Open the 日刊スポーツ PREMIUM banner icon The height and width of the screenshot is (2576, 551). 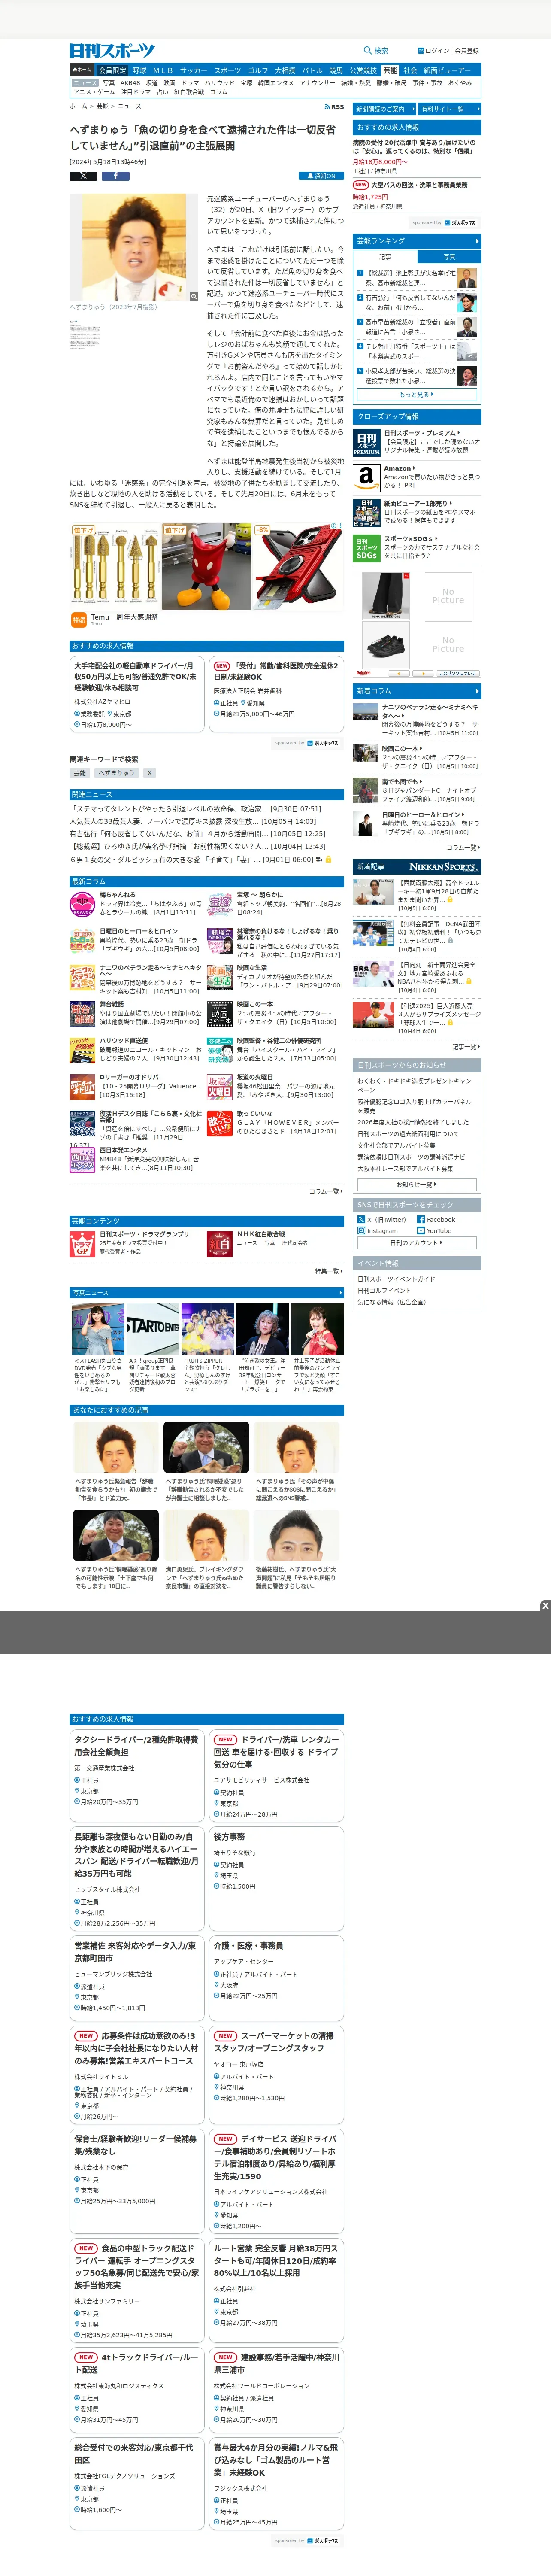coord(366,443)
